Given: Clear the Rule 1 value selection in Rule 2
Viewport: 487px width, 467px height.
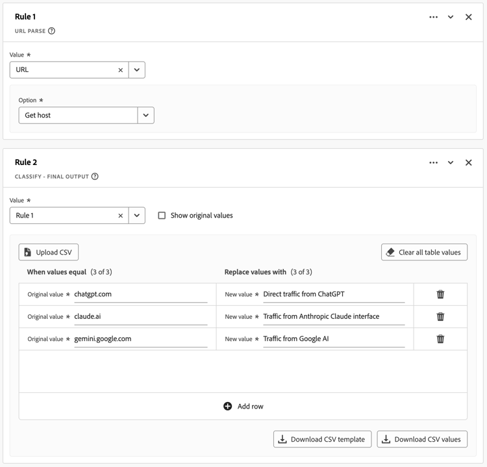Looking at the screenshot, I should (x=120, y=216).
